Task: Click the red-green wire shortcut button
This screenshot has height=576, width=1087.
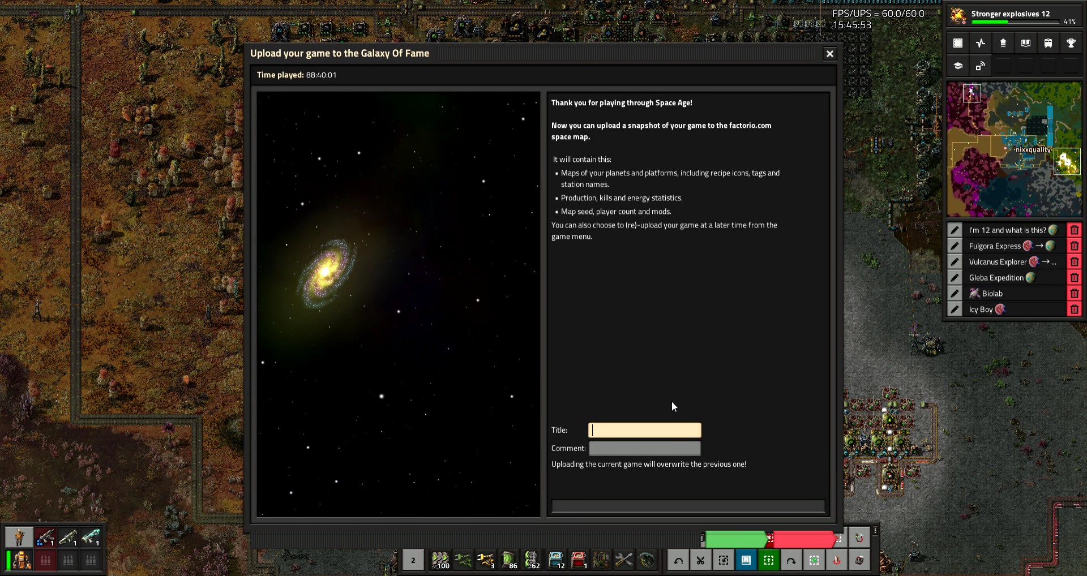Action: pyautogui.click(x=859, y=538)
